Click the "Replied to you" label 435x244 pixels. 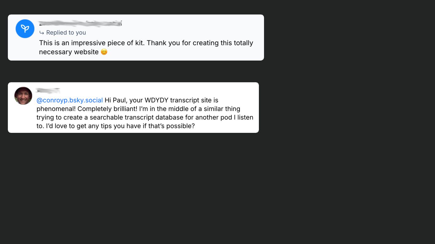[66, 33]
